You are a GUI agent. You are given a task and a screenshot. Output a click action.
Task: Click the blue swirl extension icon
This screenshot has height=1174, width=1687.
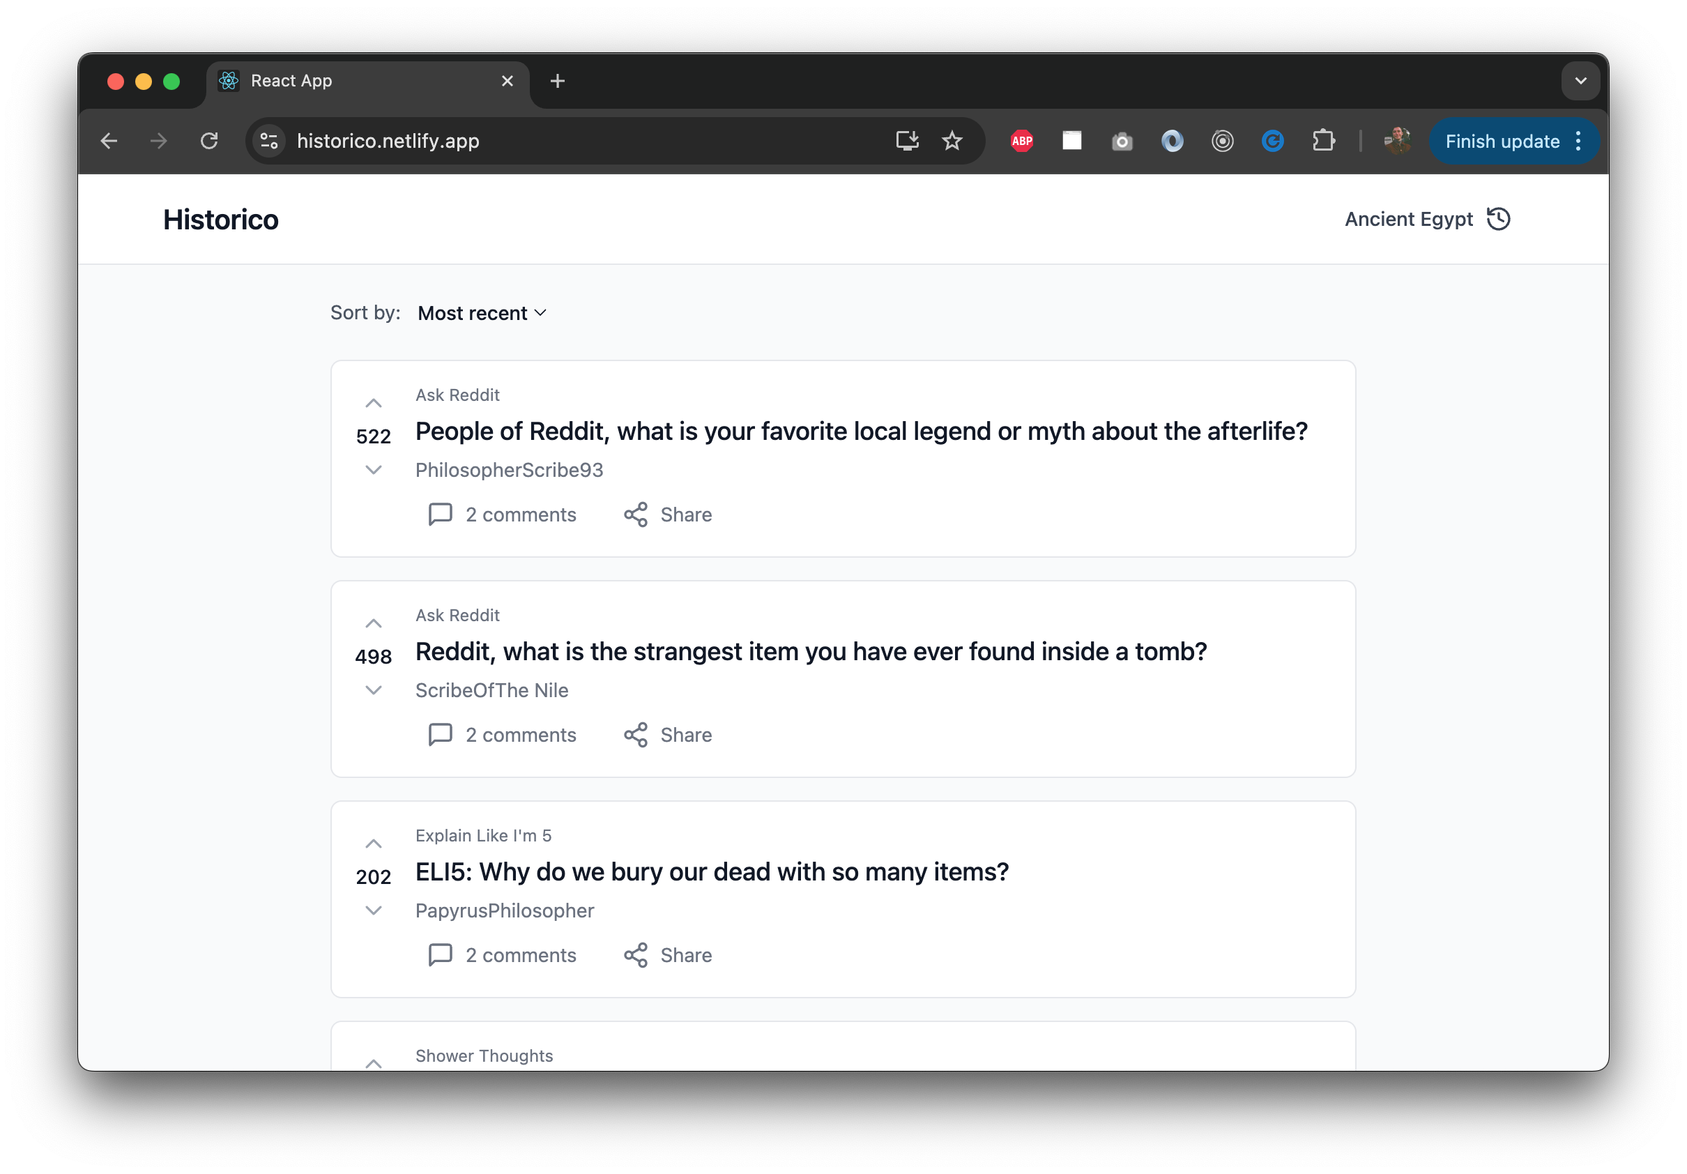1172,141
